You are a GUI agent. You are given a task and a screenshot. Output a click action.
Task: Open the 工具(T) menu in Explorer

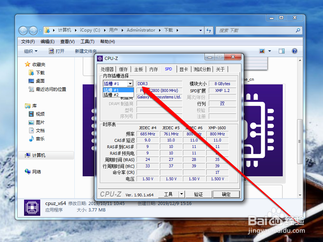pyautogui.click(x=87, y=42)
